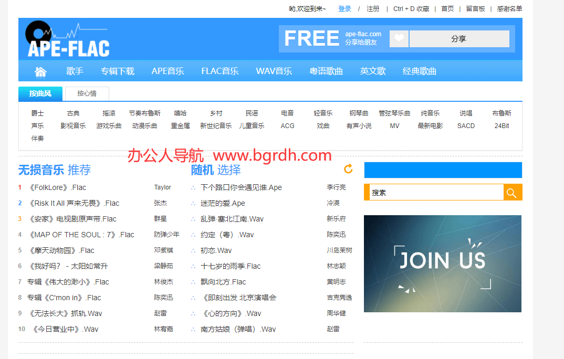The height and width of the screenshot is (359, 564).
Task: Open 十七岁的雨季.Flac from random list
Action: pos(231,266)
